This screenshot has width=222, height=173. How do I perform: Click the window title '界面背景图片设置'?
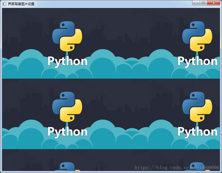[20, 3]
